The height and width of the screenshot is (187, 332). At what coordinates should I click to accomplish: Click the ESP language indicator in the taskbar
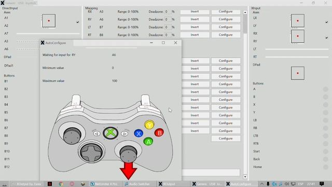pos(300,184)
